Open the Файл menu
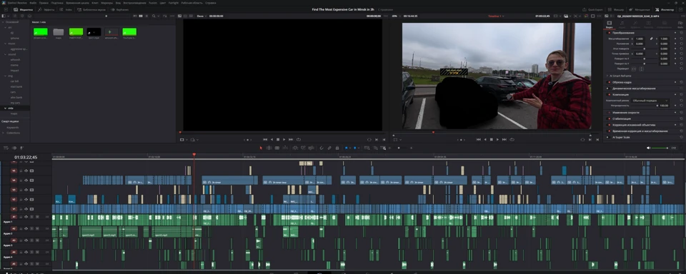686x274 pixels. 33,3
